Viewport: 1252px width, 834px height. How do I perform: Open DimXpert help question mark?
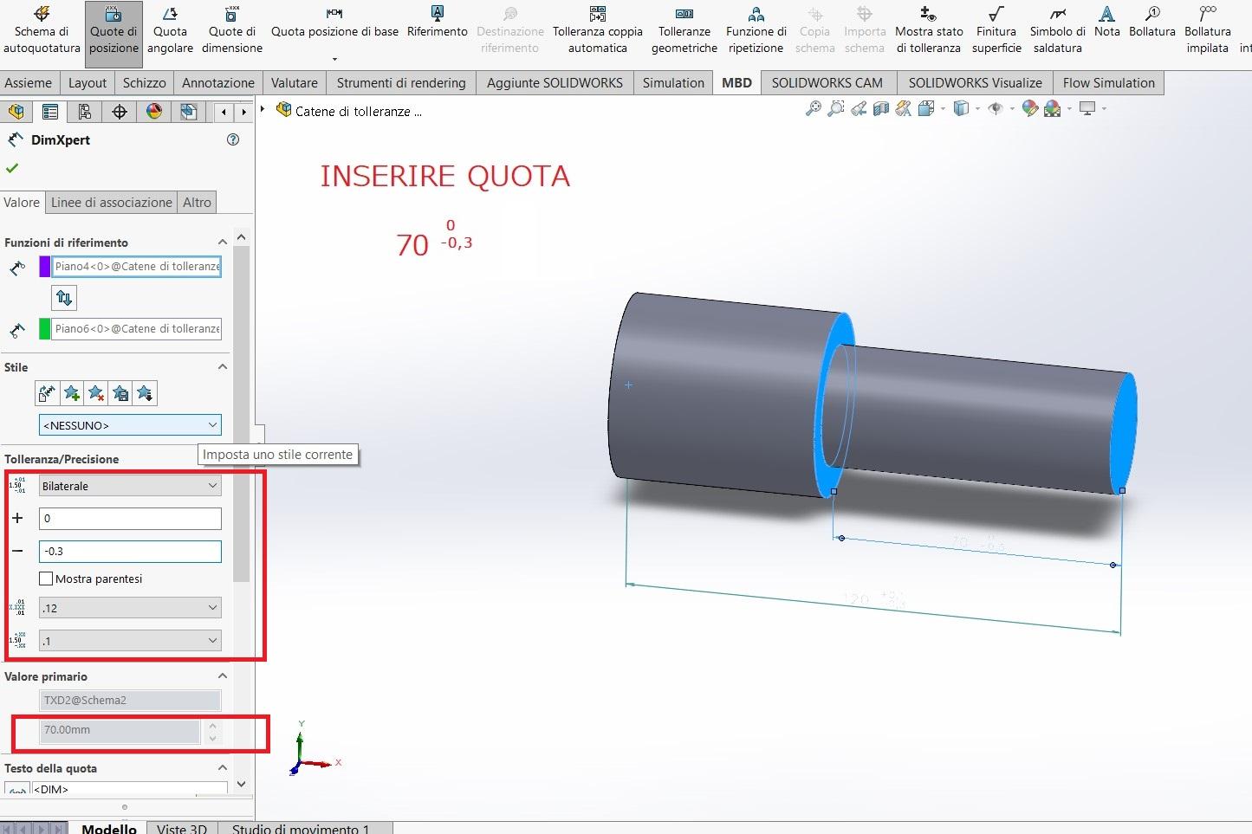click(232, 139)
